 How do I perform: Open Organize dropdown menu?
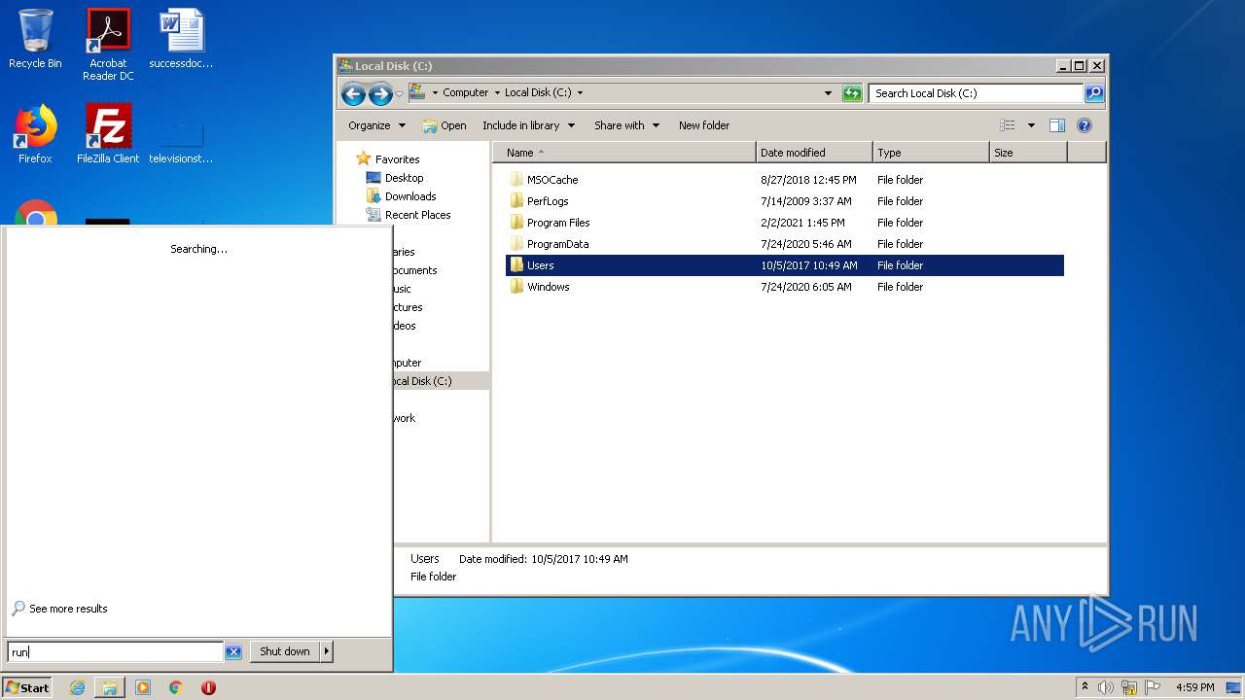pyautogui.click(x=376, y=125)
